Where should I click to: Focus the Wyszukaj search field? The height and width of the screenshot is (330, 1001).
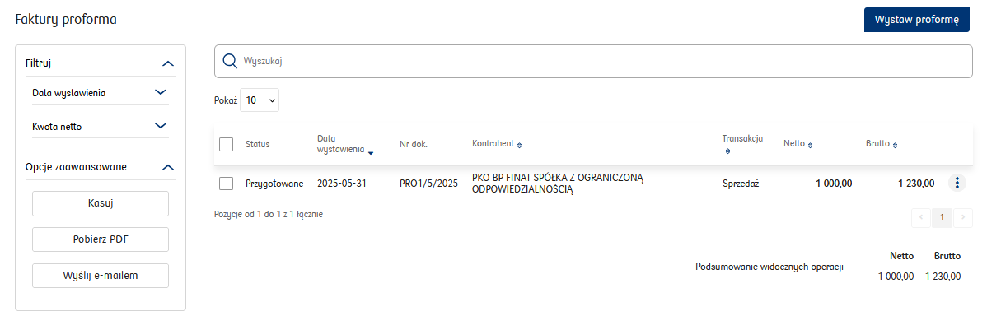(x=593, y=61)
